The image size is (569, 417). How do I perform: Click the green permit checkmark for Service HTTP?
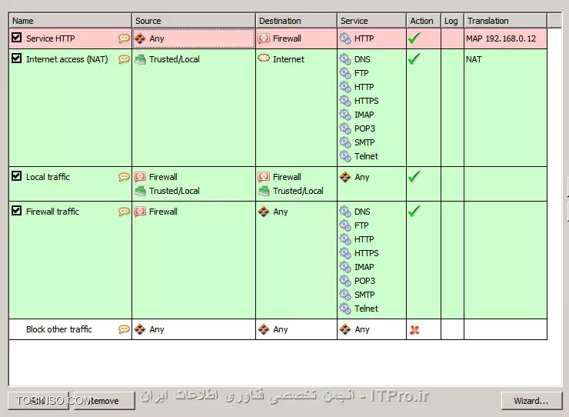click(414, 38)
